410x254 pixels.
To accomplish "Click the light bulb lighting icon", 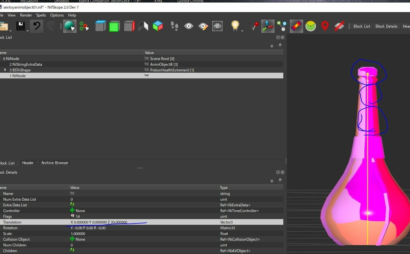I will click(x=235, y=26).
